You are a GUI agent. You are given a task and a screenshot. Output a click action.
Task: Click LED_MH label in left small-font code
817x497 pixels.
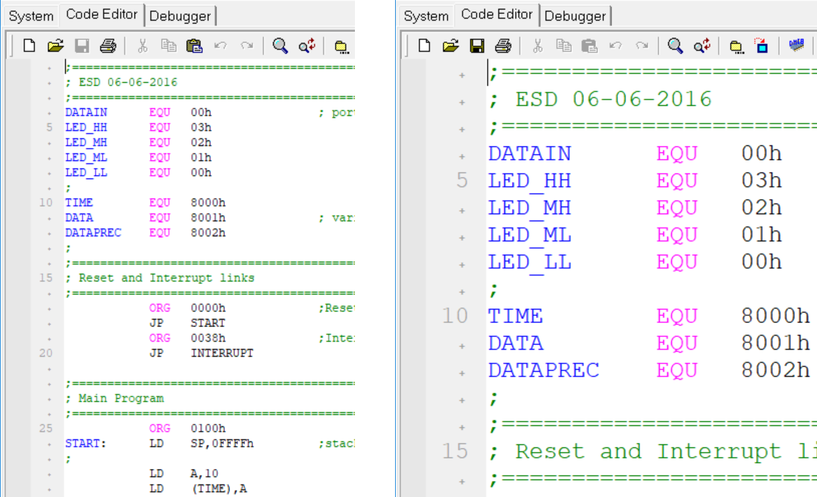tap(86, 142)
